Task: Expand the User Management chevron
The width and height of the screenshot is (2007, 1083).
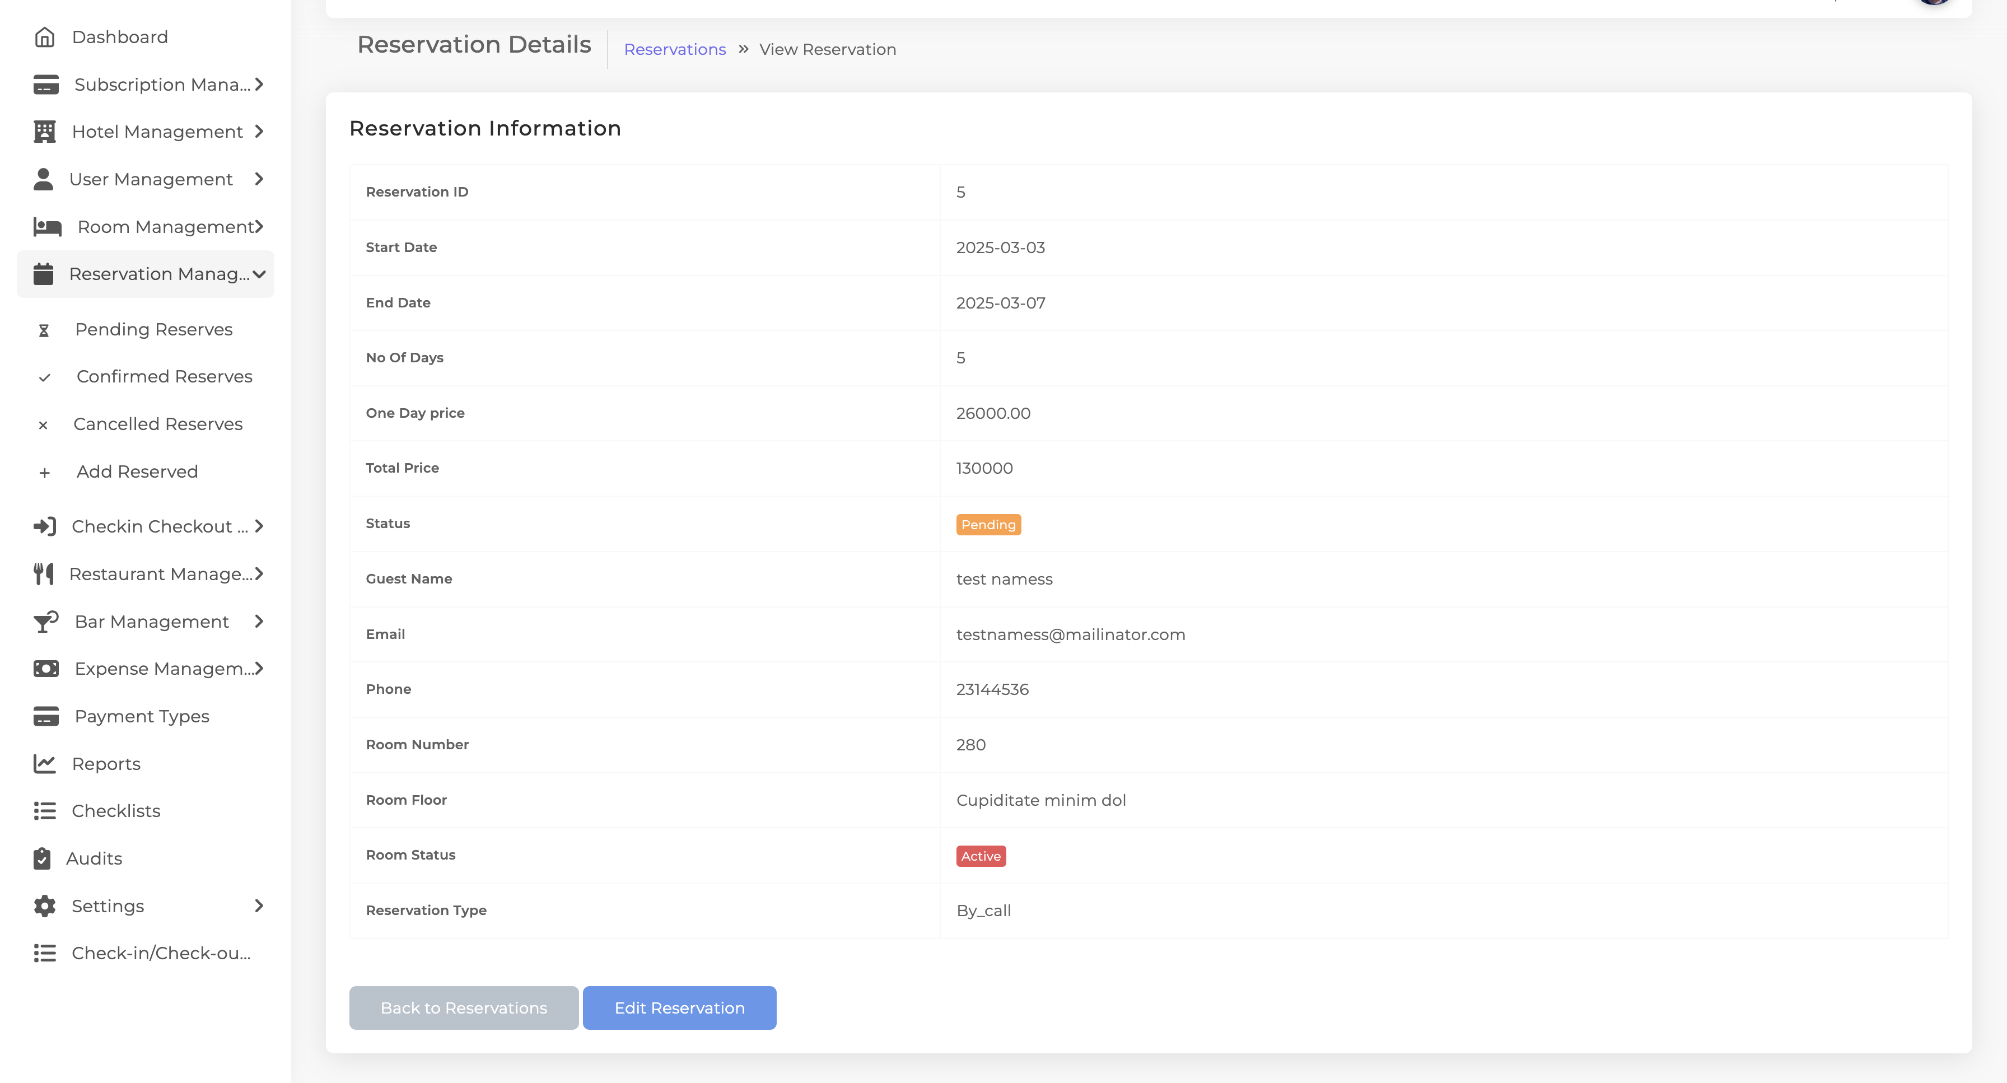Action: (259, 179)
